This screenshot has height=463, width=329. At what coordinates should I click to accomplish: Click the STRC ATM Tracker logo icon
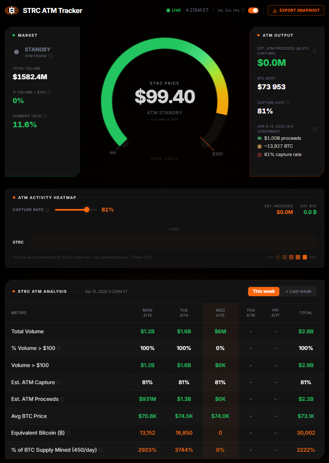click(x=12, y=10)
